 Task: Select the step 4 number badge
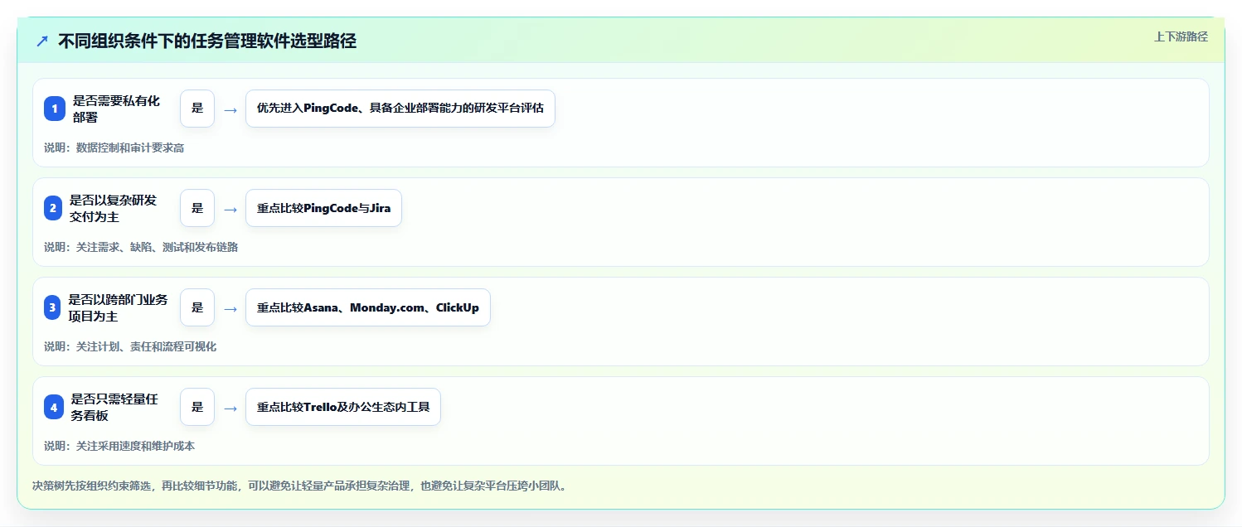[54, 407]
